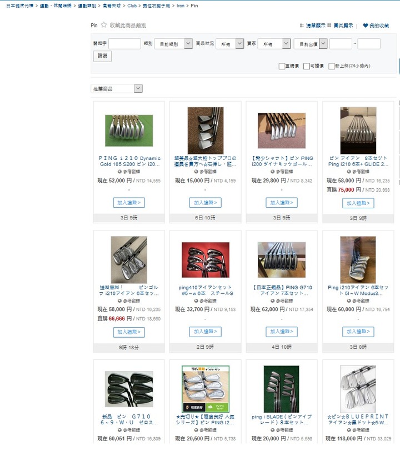
Task: Go to the 高爾夫球 breadcrumb
Action: click(x=112, y=6)
